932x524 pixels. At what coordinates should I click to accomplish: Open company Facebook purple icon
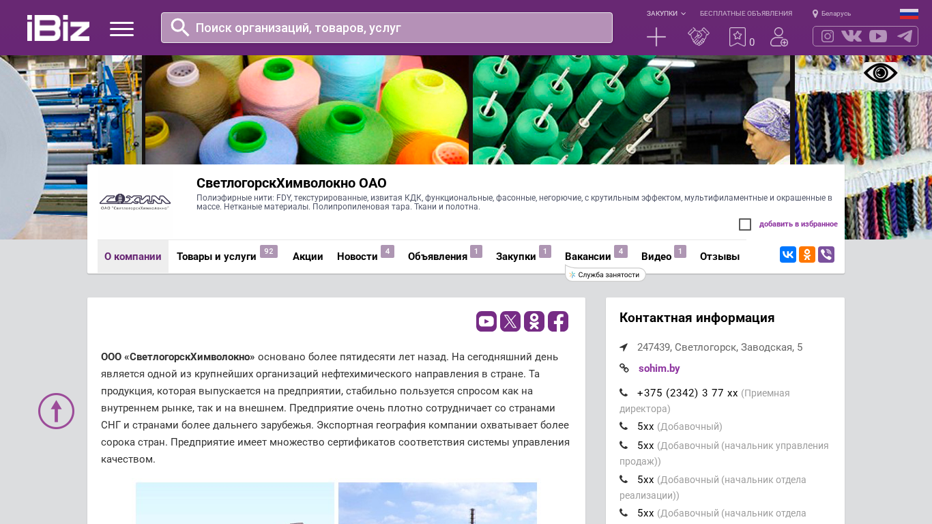(x=558, y=321)
